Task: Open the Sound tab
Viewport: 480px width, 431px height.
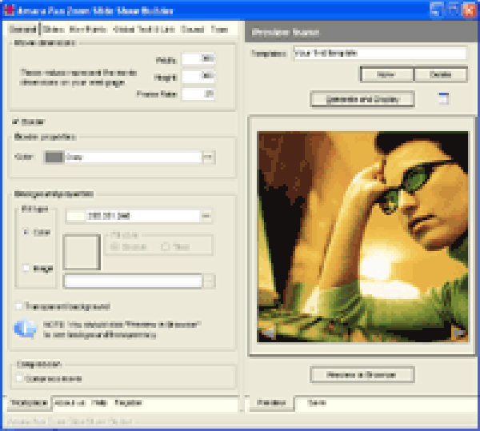Action: (x=193, y=30)
